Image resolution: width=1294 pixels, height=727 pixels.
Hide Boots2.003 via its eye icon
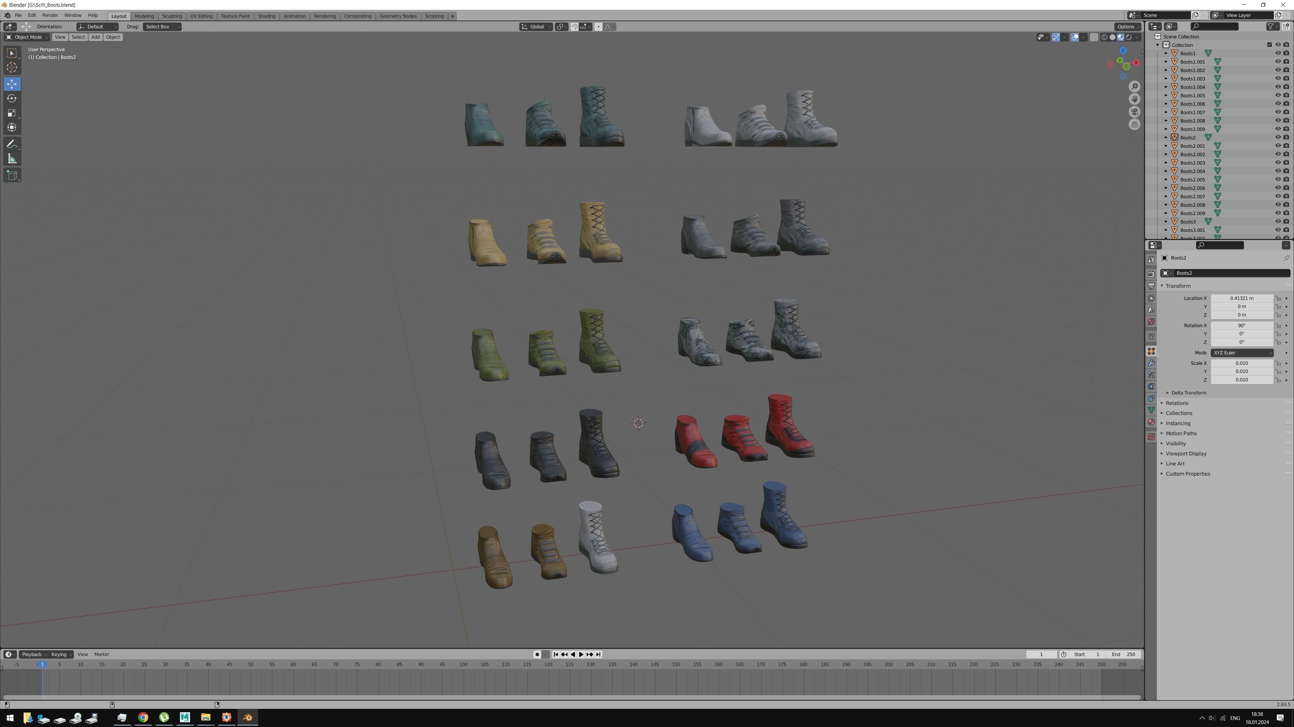(1278, 163)
